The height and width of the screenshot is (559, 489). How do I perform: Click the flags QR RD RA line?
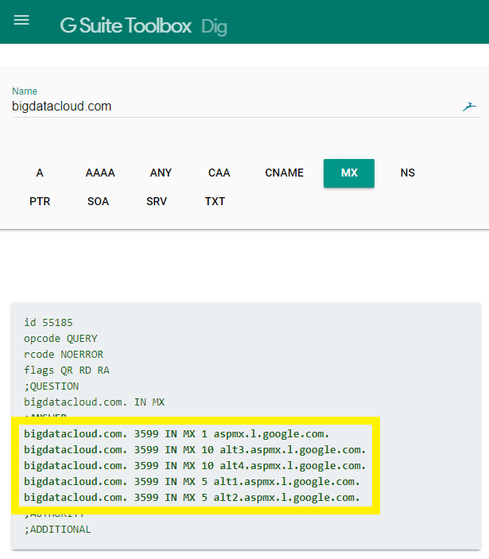[x=67, y=371]
